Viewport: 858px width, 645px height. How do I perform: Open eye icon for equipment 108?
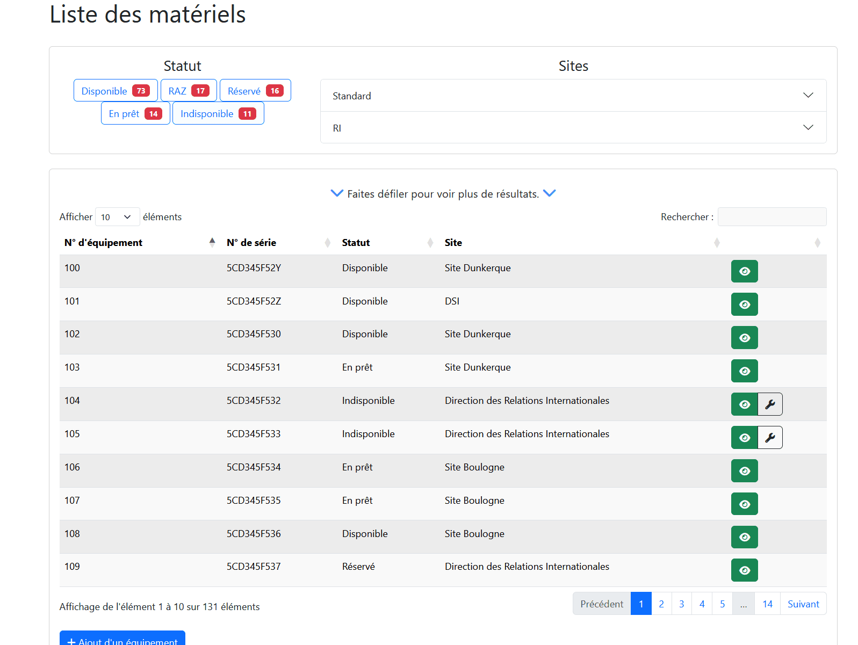tap(744, 537)
